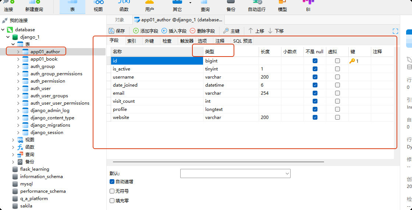Open the 连接 (Connection) toolbar button

point(8,6)
